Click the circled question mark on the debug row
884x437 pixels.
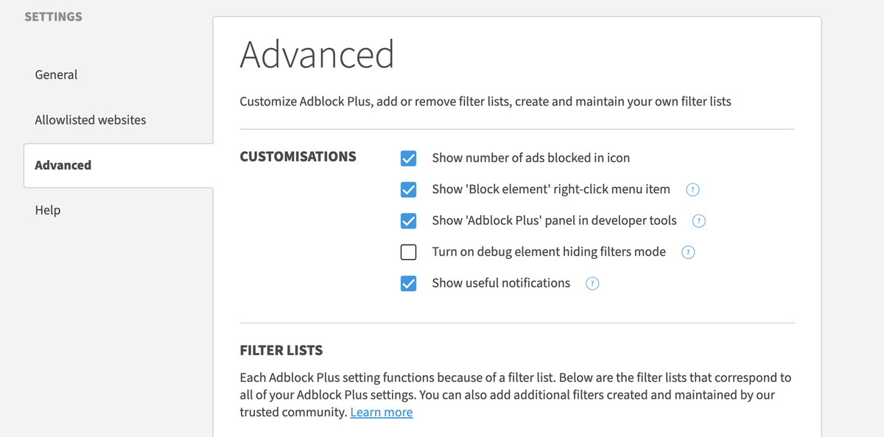click(688, 252)
